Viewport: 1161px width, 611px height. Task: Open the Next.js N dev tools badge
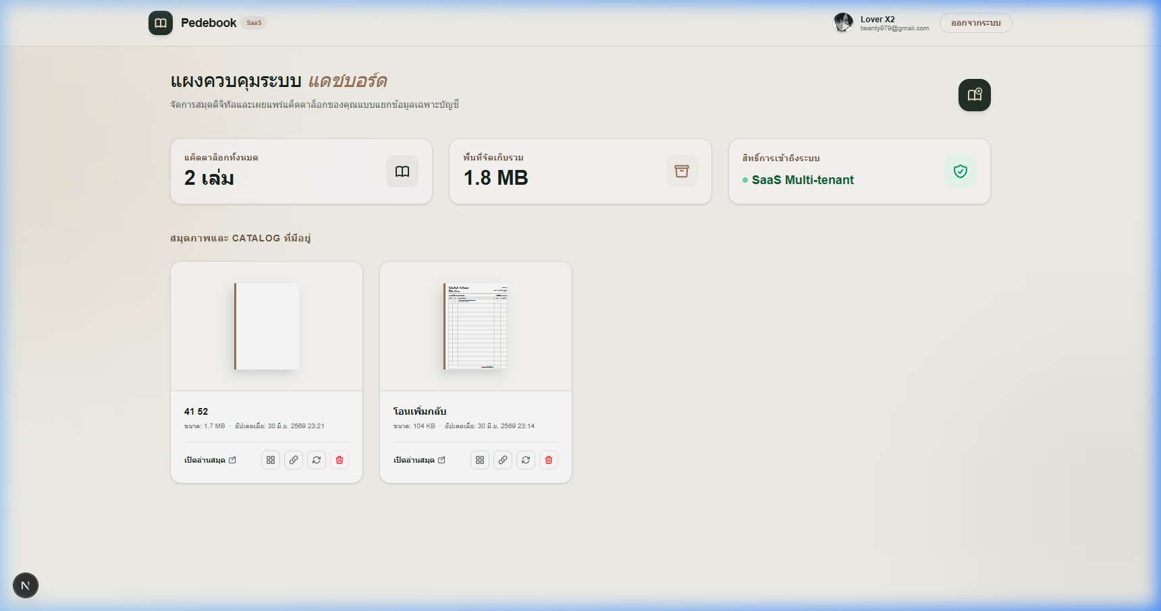point(26,585)
